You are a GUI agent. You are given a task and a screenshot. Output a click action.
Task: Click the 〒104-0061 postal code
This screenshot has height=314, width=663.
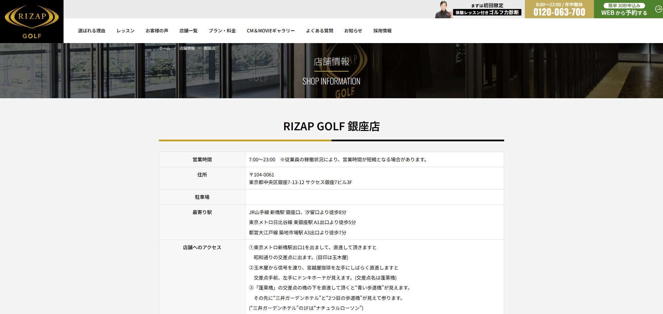point(261,175)
